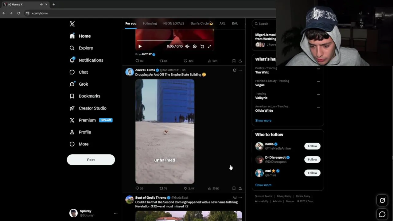Switch to the BAU tab

point(235,23)
